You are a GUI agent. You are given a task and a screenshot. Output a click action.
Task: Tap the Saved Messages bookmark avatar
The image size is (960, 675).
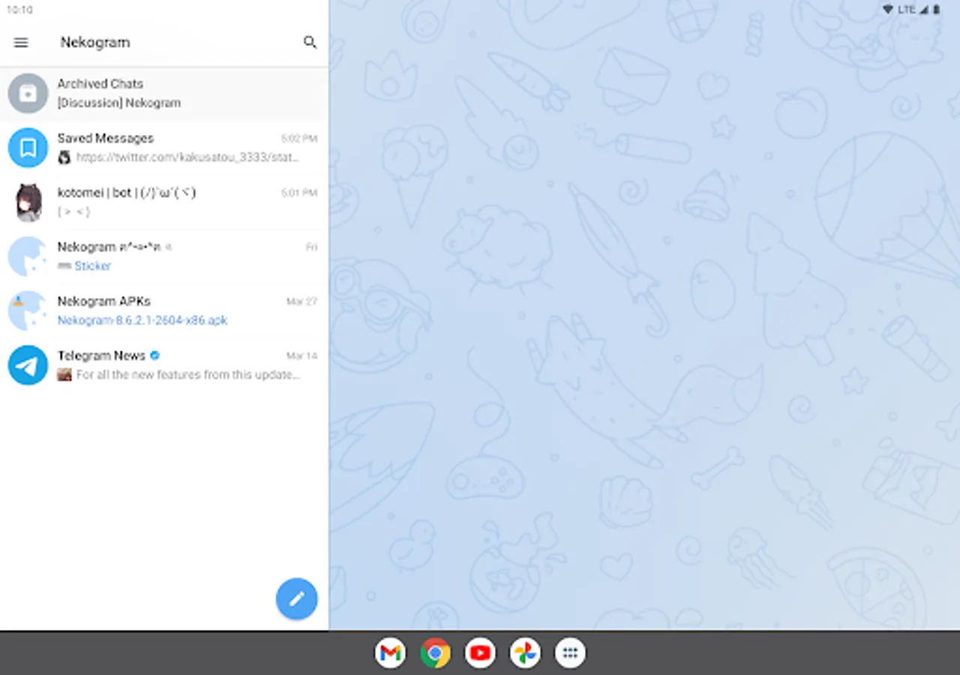(x=28, y=148)
